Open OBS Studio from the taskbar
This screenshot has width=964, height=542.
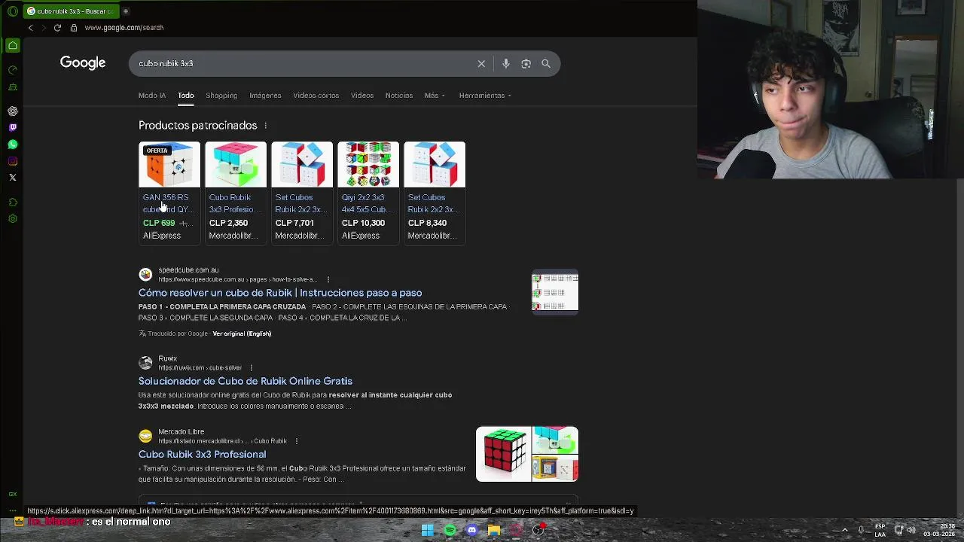pos(538,531)
